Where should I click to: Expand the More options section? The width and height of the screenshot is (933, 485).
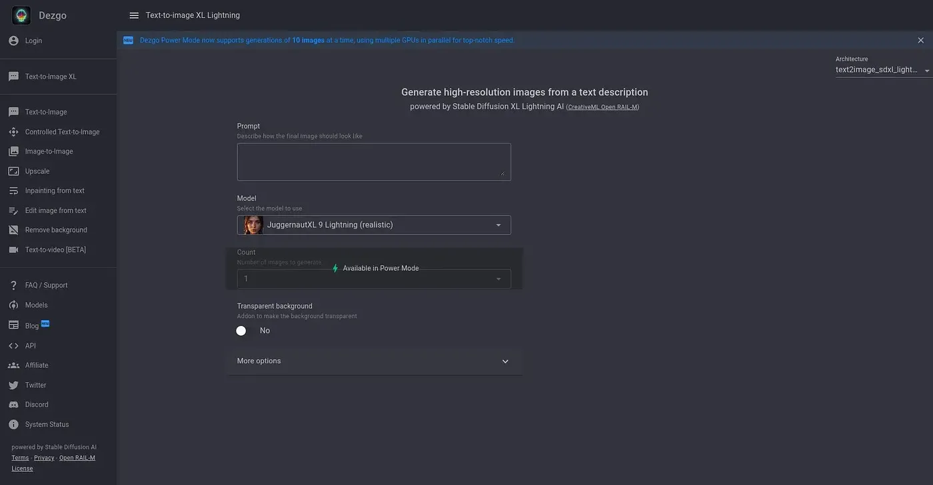[x=374, y=361]
